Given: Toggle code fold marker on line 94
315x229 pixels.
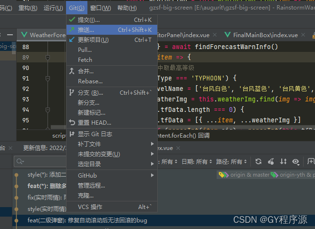Looking at the screenshot, I should pyautogui.click(x=48, y=110).
